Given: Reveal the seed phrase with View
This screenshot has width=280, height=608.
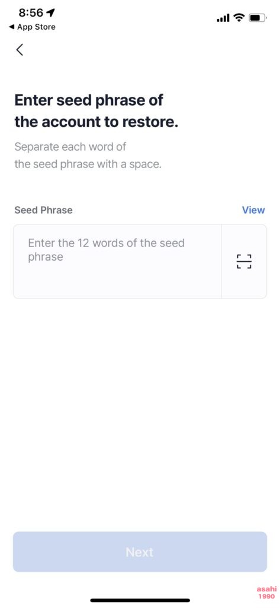Looking at the screenshot, I should point(253,210).
